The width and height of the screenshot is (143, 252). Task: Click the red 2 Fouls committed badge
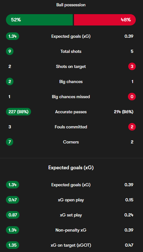click(x=132, y=127)
